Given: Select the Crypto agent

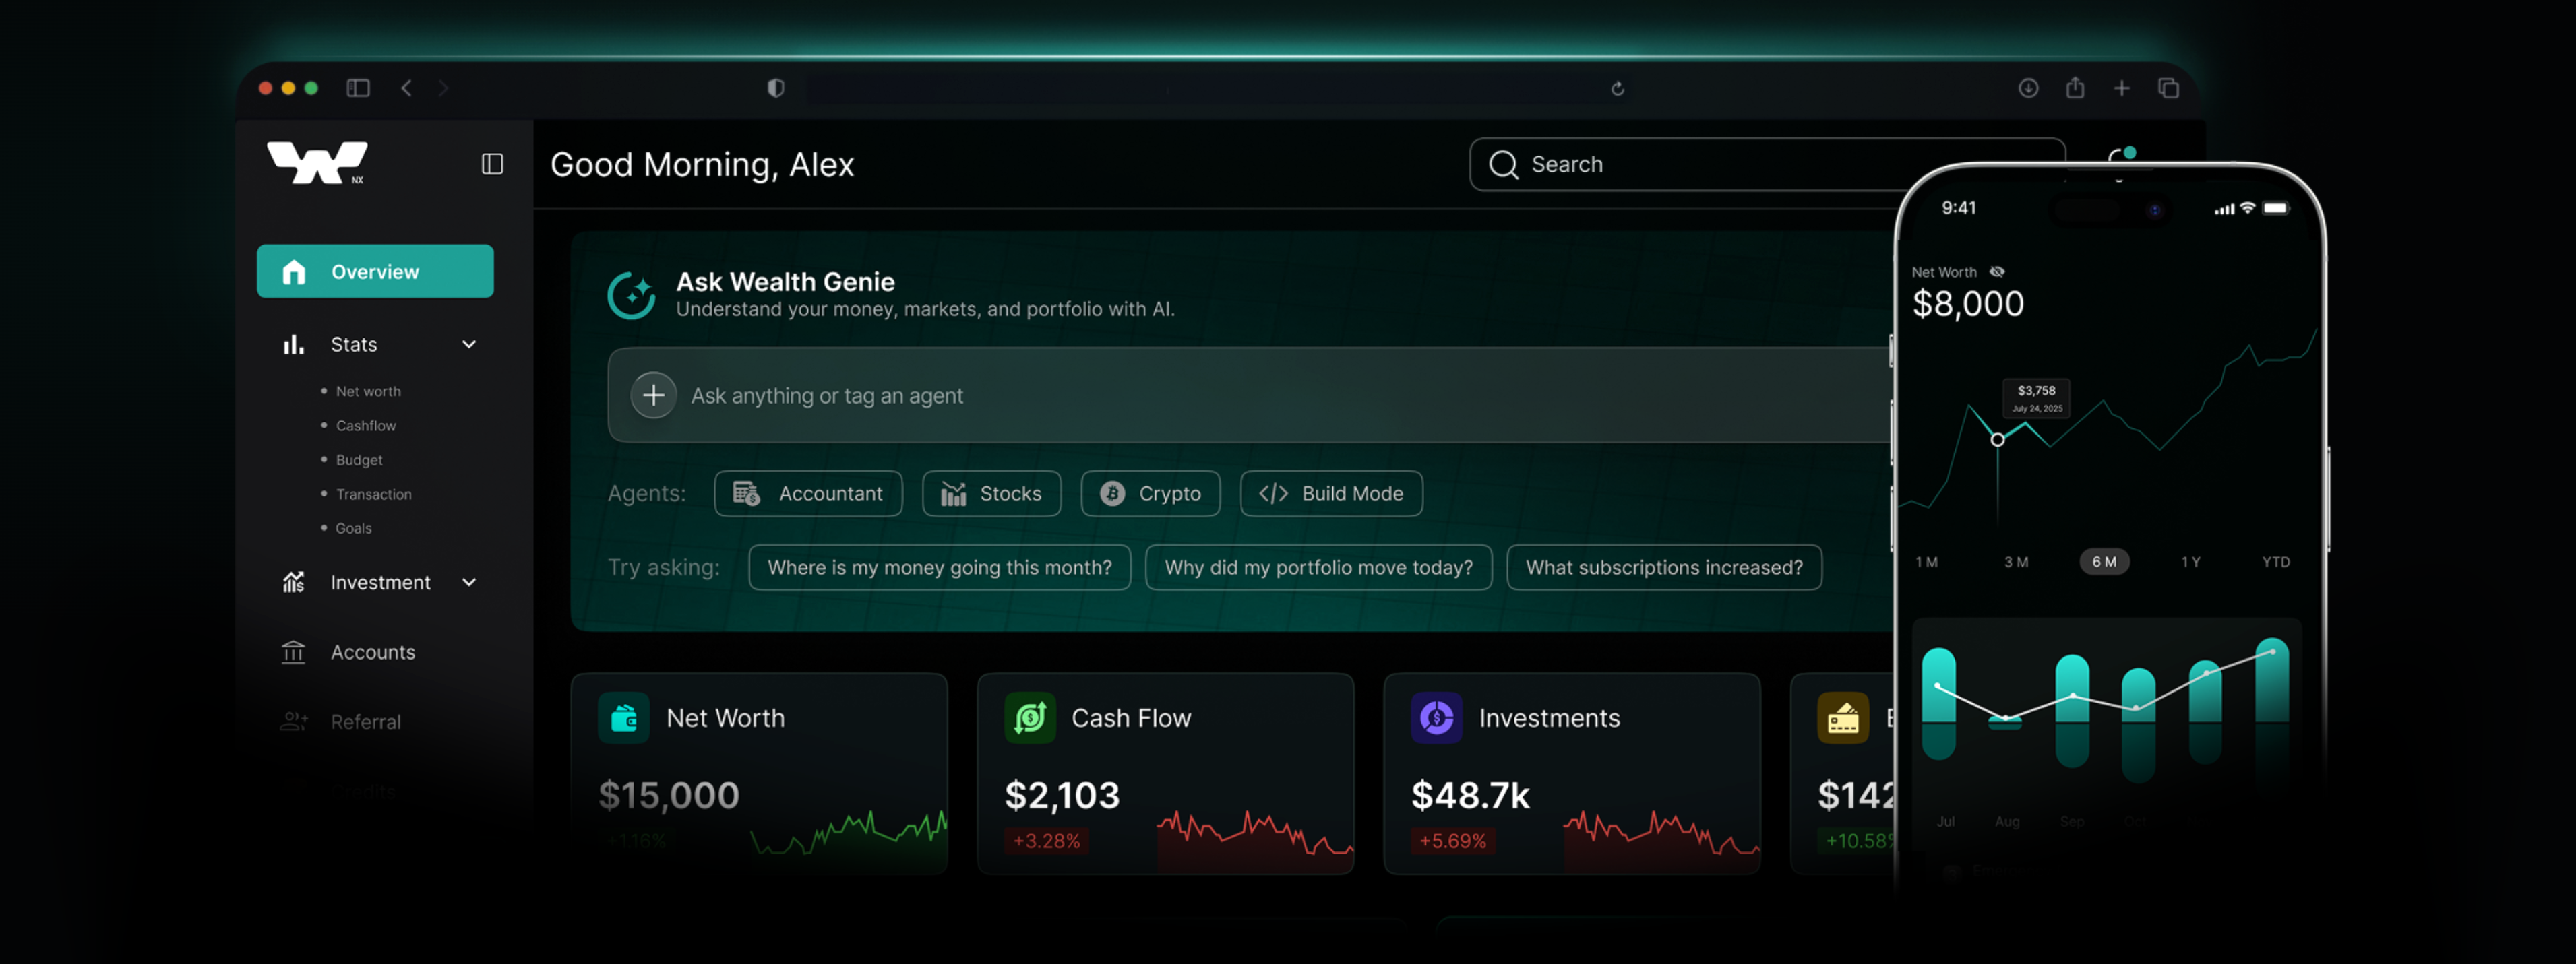Looking at the screenshot, I should (x=1150, y=493).
